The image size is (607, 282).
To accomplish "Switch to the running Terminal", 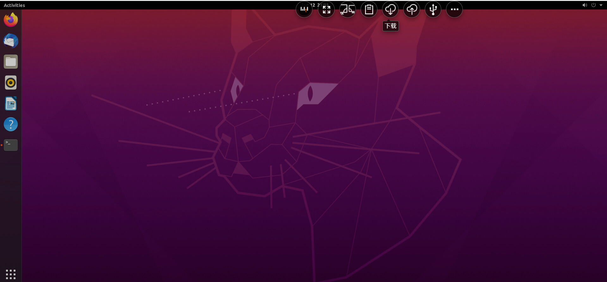I will point(11,145).
